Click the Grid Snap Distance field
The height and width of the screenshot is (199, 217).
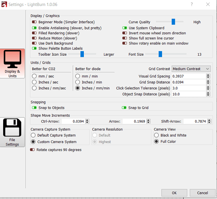coord(189,82)
